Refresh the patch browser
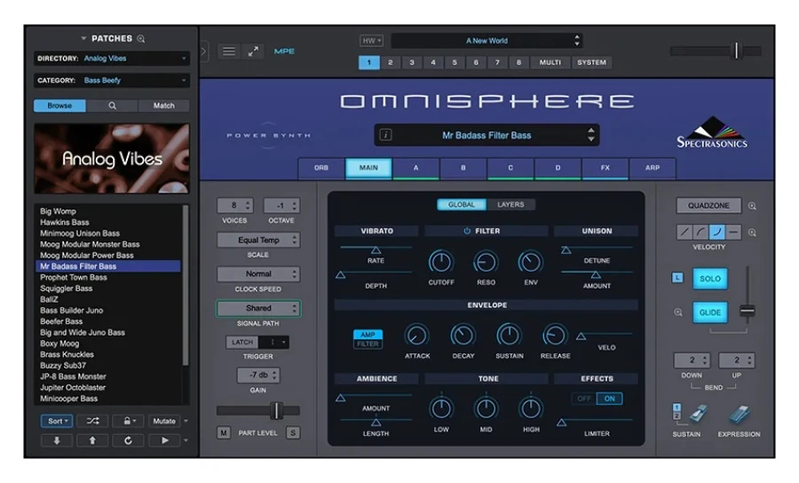 coord(128,440)
